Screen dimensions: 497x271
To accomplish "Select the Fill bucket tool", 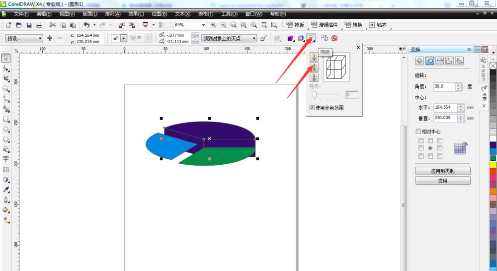I will tap(6, 210).
